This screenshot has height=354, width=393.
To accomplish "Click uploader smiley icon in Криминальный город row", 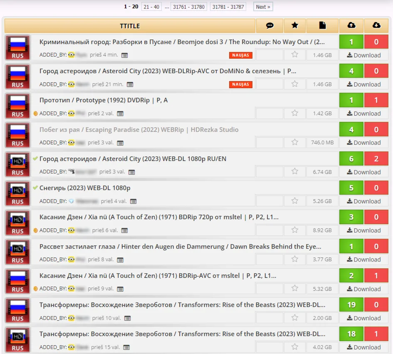I will click(x=72, y=54).
